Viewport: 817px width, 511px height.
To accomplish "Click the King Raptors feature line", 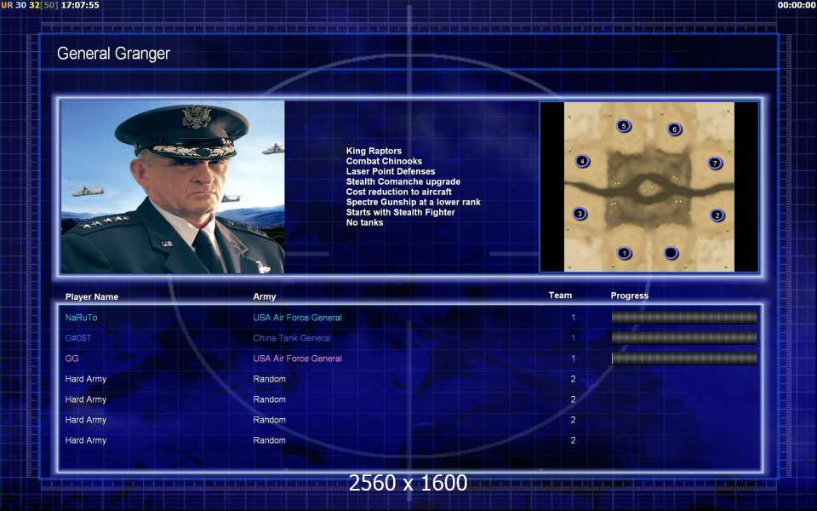I will [374, 151].
